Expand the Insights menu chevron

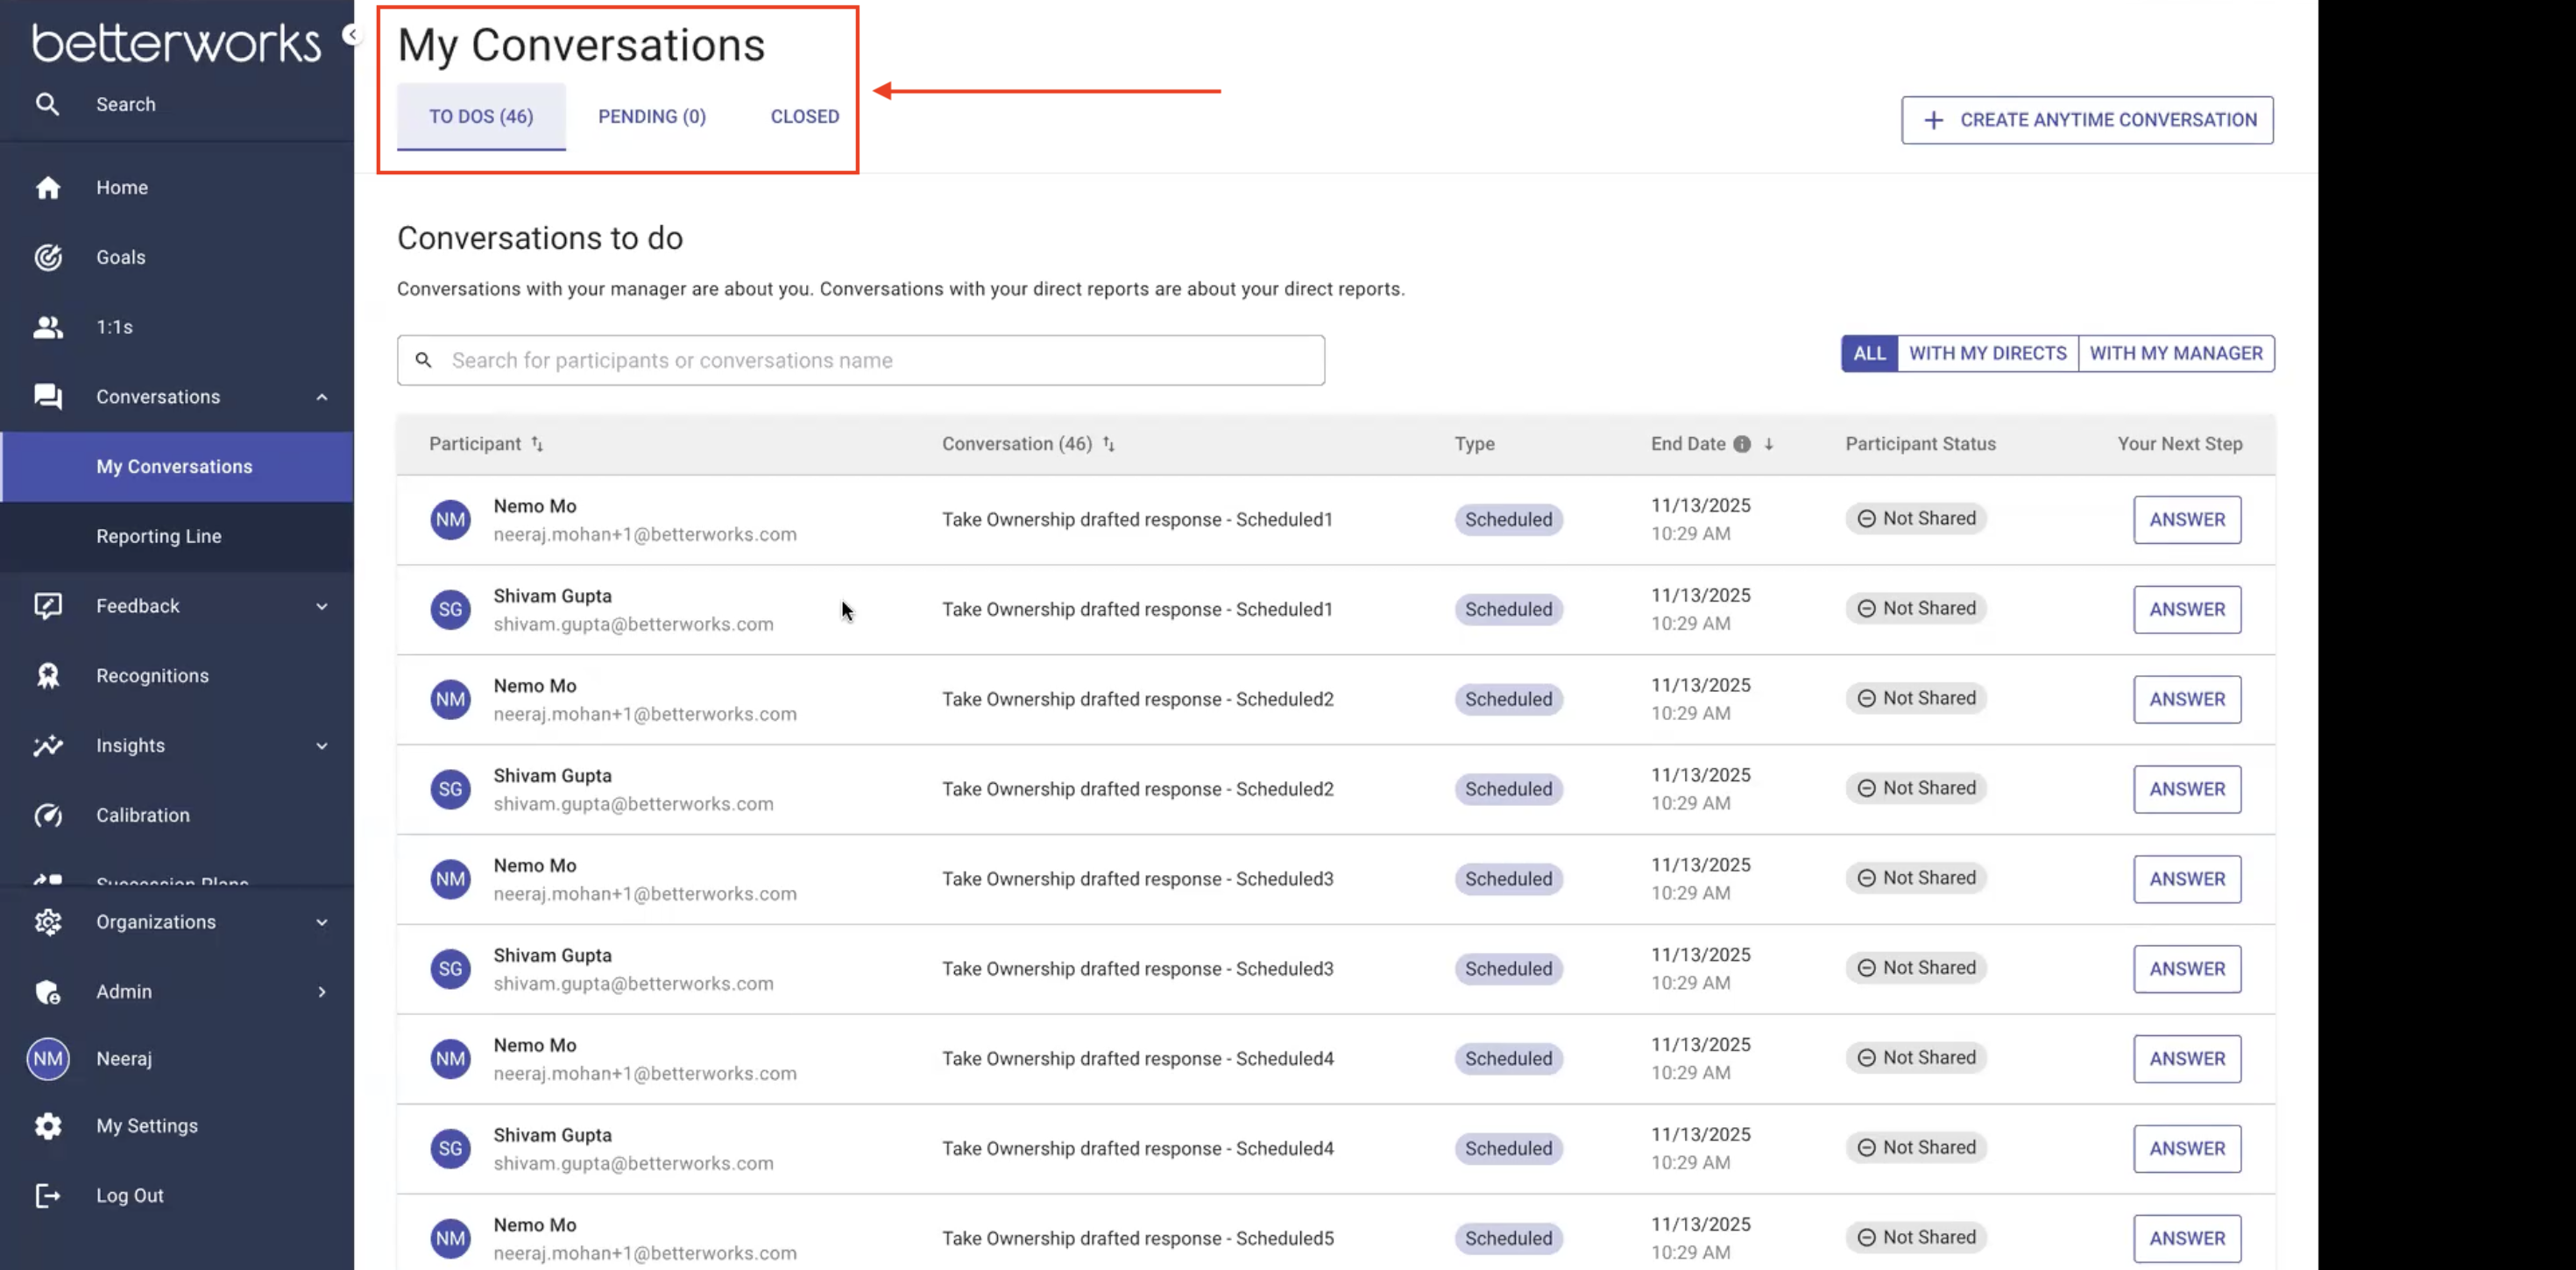tap(322, 746)
